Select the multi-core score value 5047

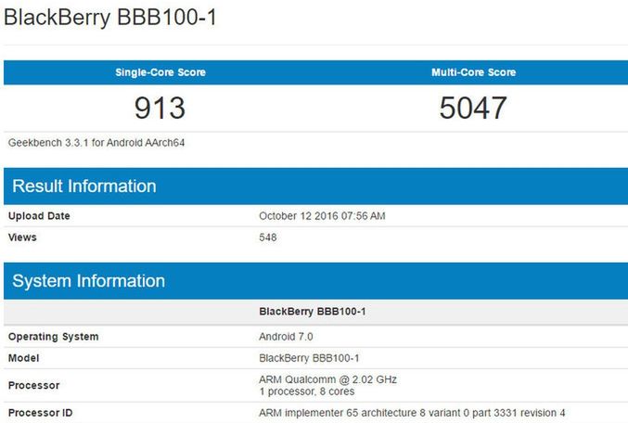pyautogui.click(x=473, y=109)
